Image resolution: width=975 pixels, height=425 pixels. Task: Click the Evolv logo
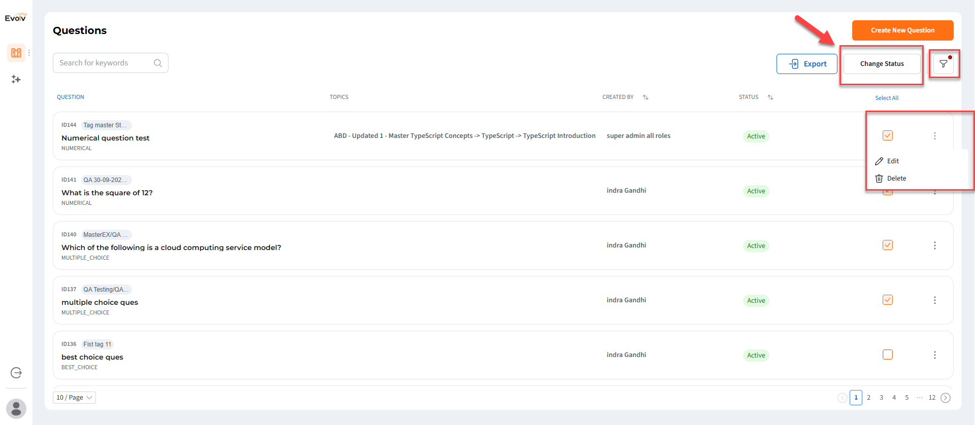pos(16,18)
